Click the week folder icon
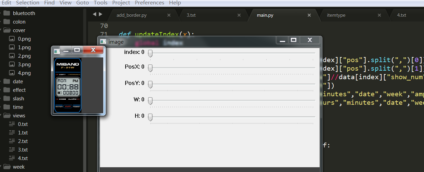 6,167
